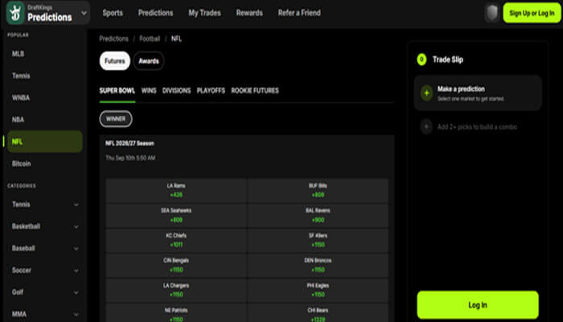The image size is (563, 322).
Task: Switch to the Awards pill
Action: pos(149,61)
